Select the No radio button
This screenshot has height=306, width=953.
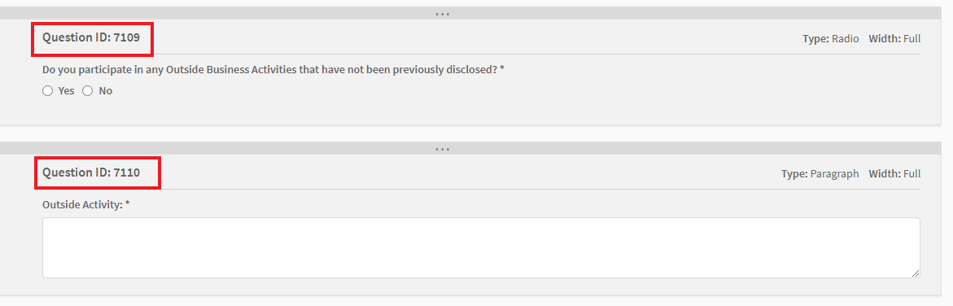[x=88, y=90]
